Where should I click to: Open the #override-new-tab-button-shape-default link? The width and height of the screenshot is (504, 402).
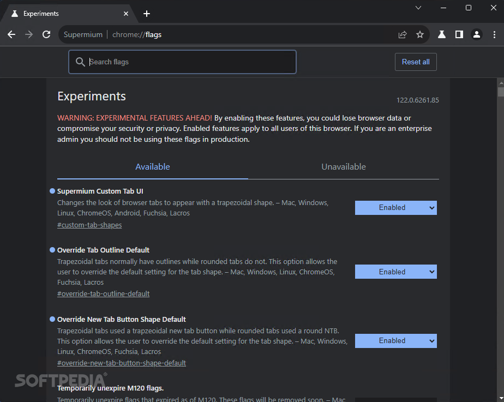coord(122,363)
